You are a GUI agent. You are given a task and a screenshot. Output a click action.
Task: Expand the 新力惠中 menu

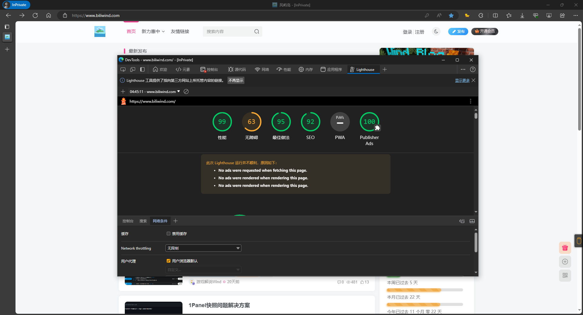click(x=153, y=31)
